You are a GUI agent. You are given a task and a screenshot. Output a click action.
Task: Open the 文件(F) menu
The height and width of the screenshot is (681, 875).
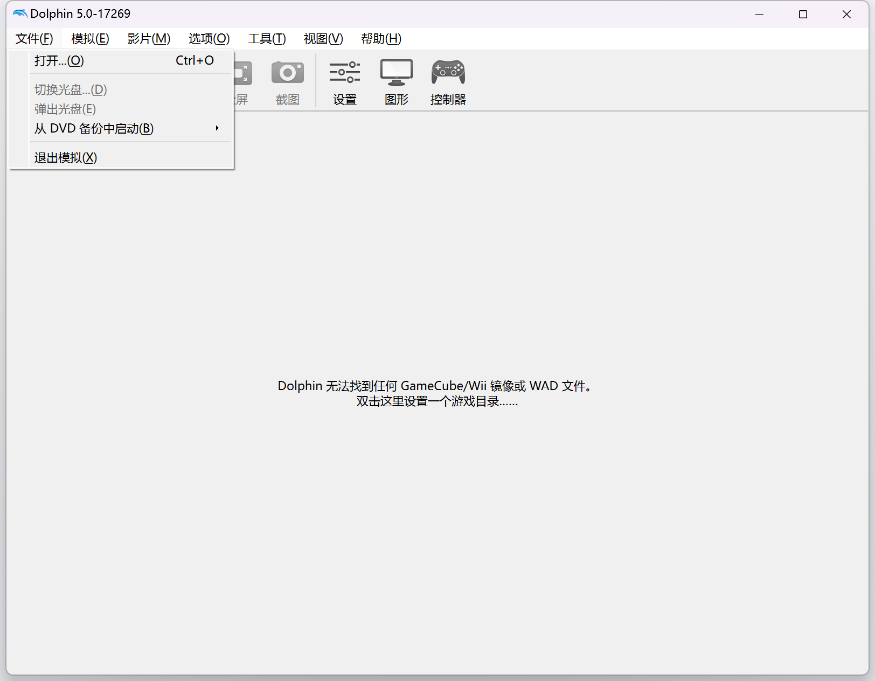[34, 39]
